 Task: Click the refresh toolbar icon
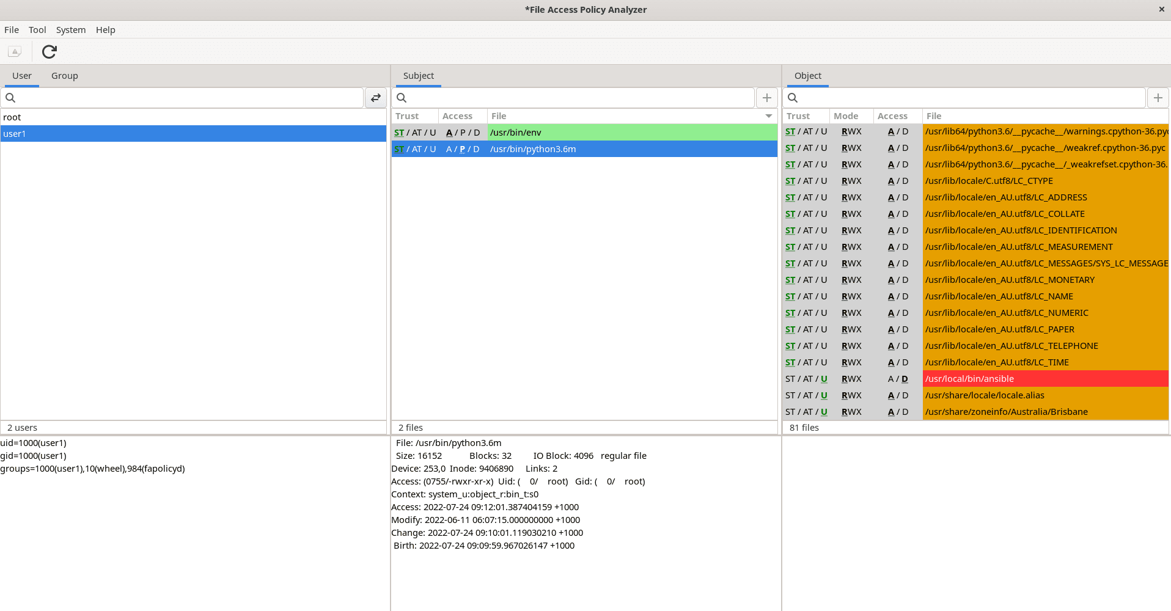click(50, 52)
